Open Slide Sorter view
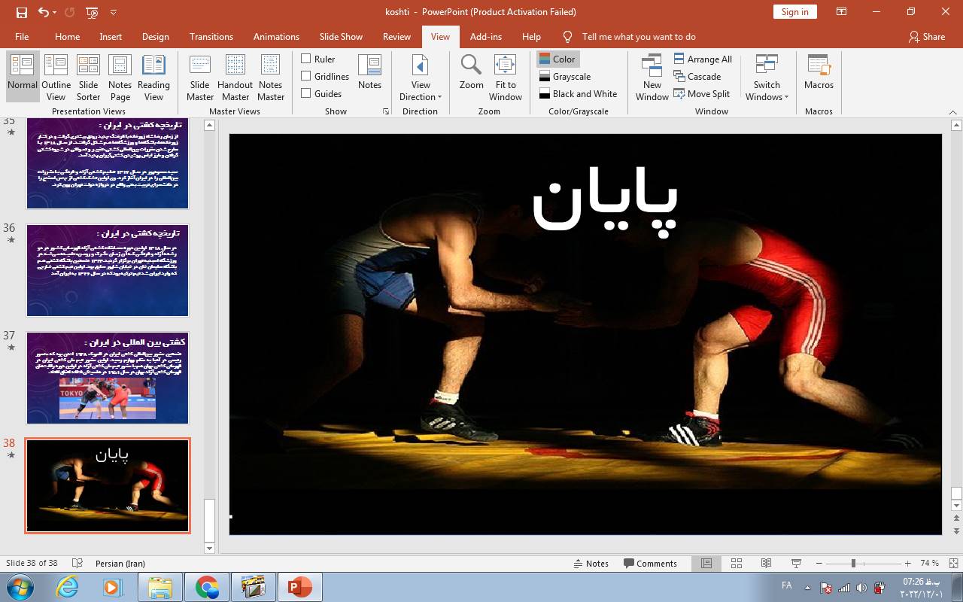 click(88, 78)
